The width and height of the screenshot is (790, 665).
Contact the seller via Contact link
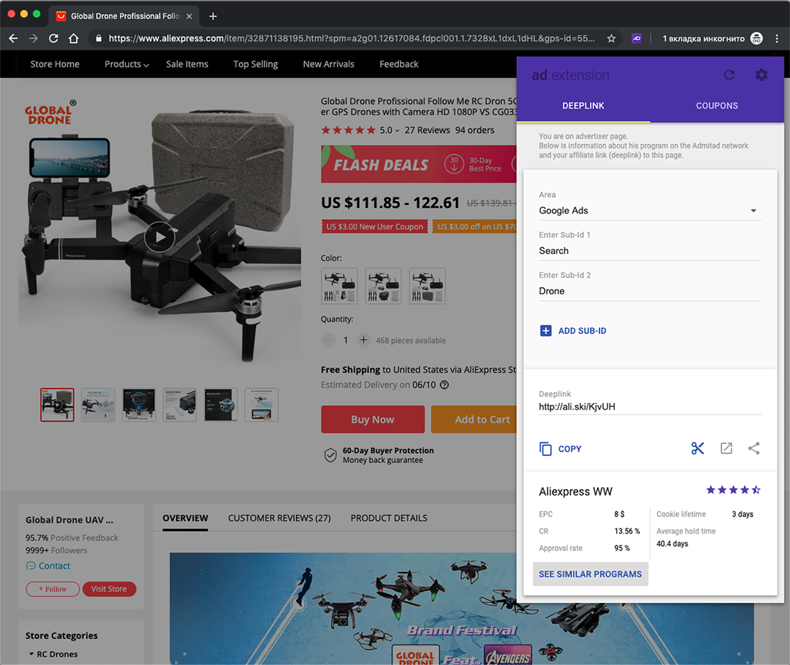coord(48,566)
